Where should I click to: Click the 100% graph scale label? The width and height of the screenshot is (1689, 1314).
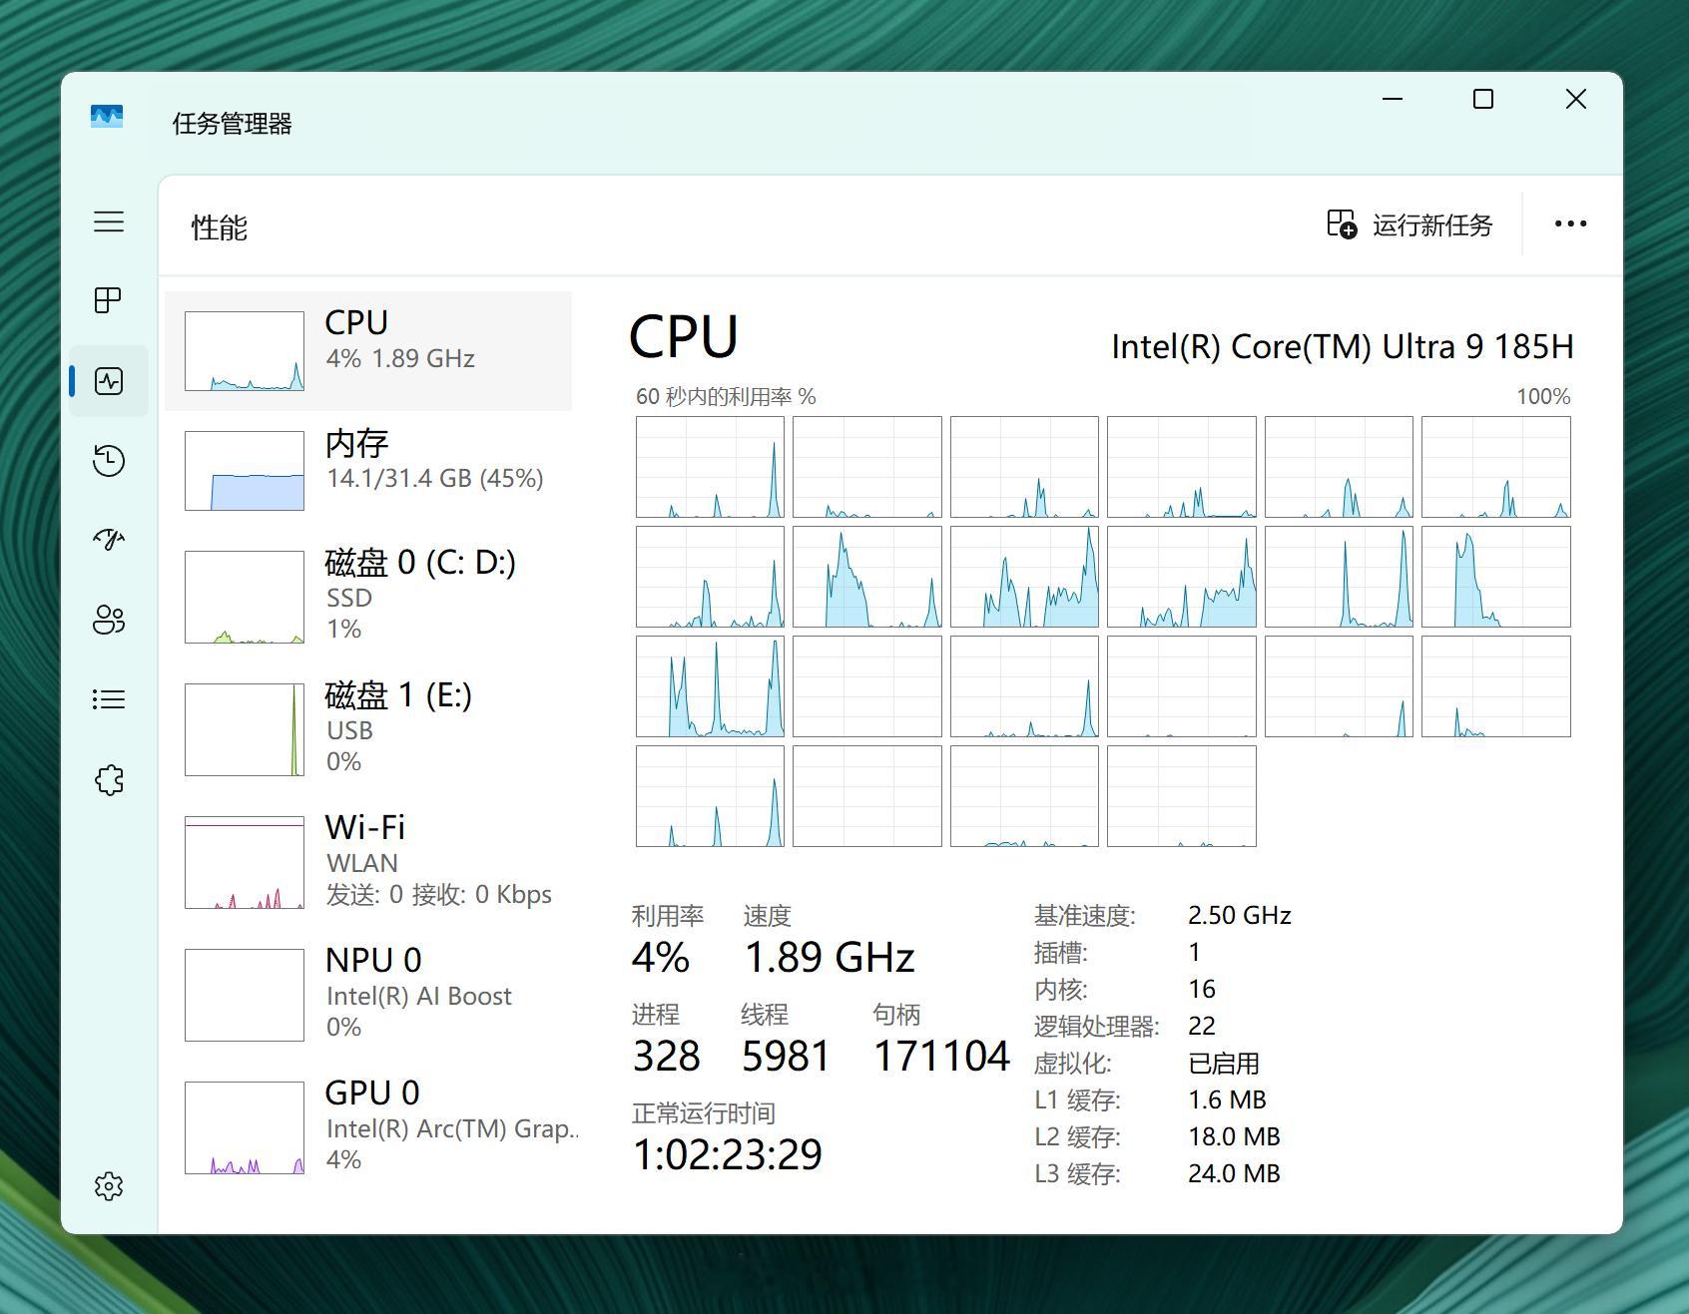pos(1543,396)
